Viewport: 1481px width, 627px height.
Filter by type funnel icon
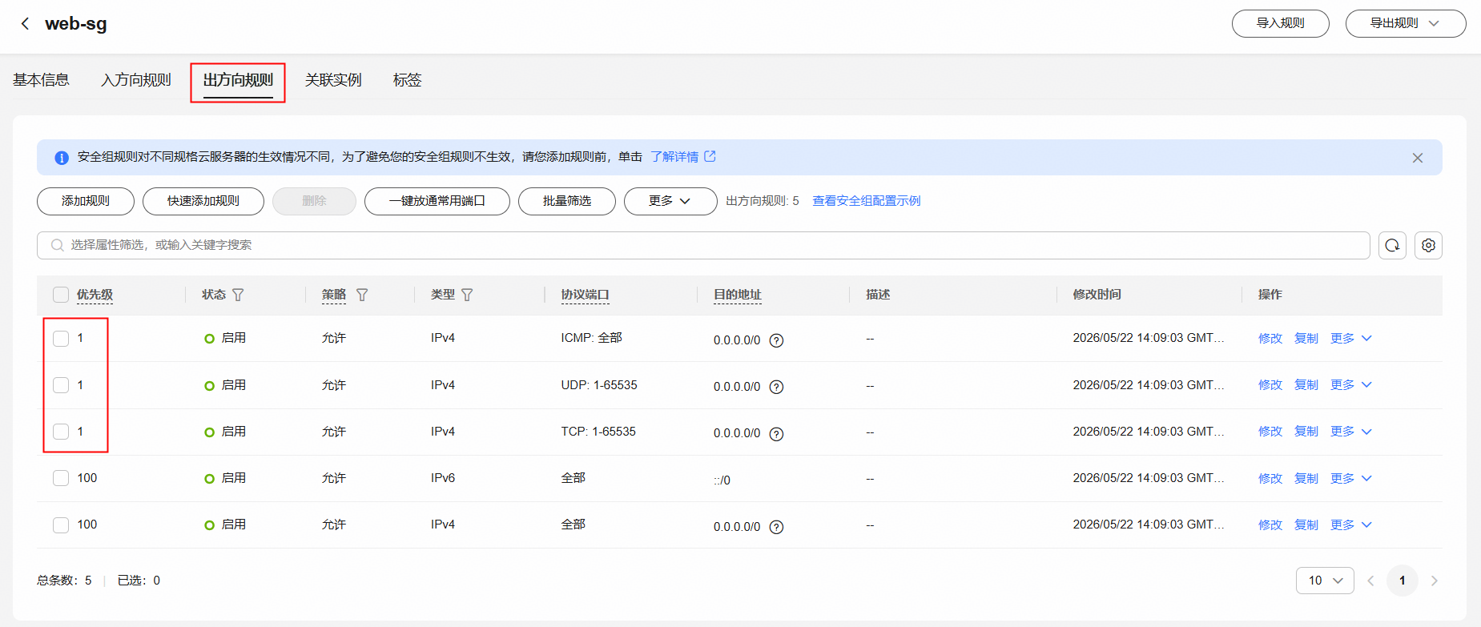point(467,295)
